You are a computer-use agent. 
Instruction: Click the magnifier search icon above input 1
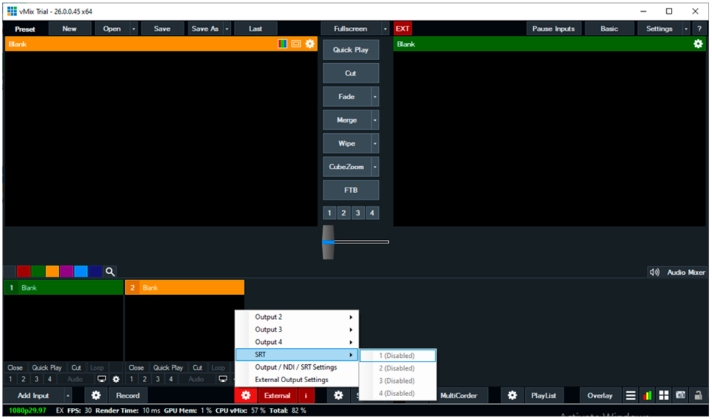[x=110, y=271]
